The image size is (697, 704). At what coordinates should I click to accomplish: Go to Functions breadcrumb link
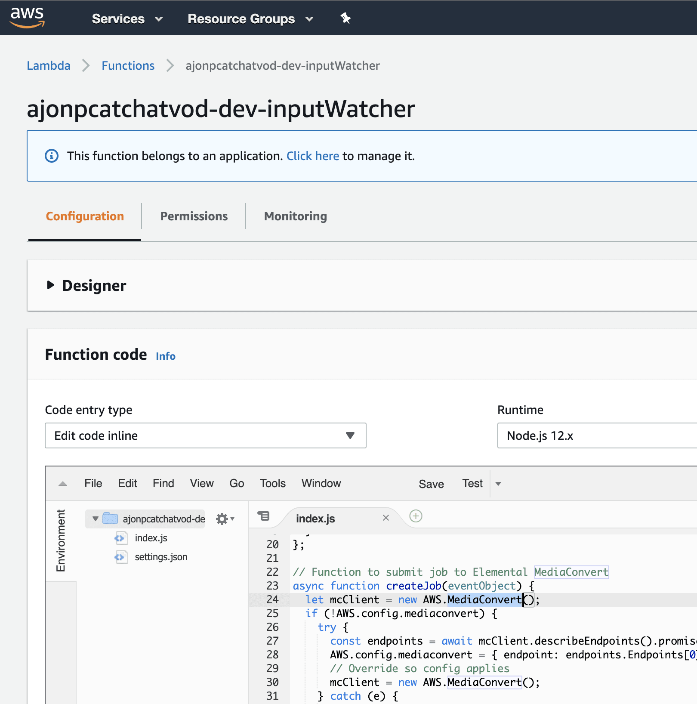(x=128, y=65)
